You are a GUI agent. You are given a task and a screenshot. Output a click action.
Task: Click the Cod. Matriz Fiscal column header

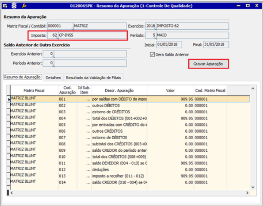[210, 91]
